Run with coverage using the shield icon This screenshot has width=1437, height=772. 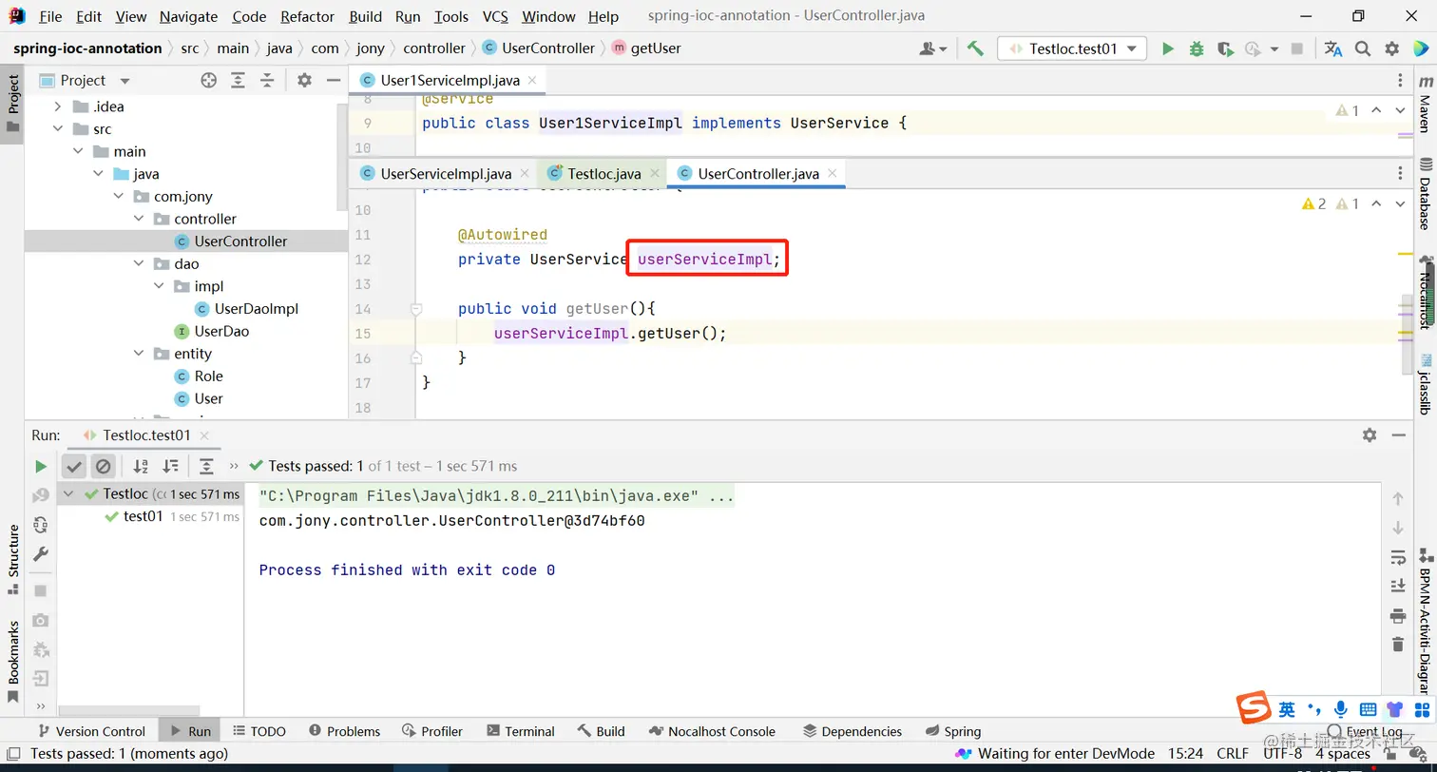click(1225, 48)
